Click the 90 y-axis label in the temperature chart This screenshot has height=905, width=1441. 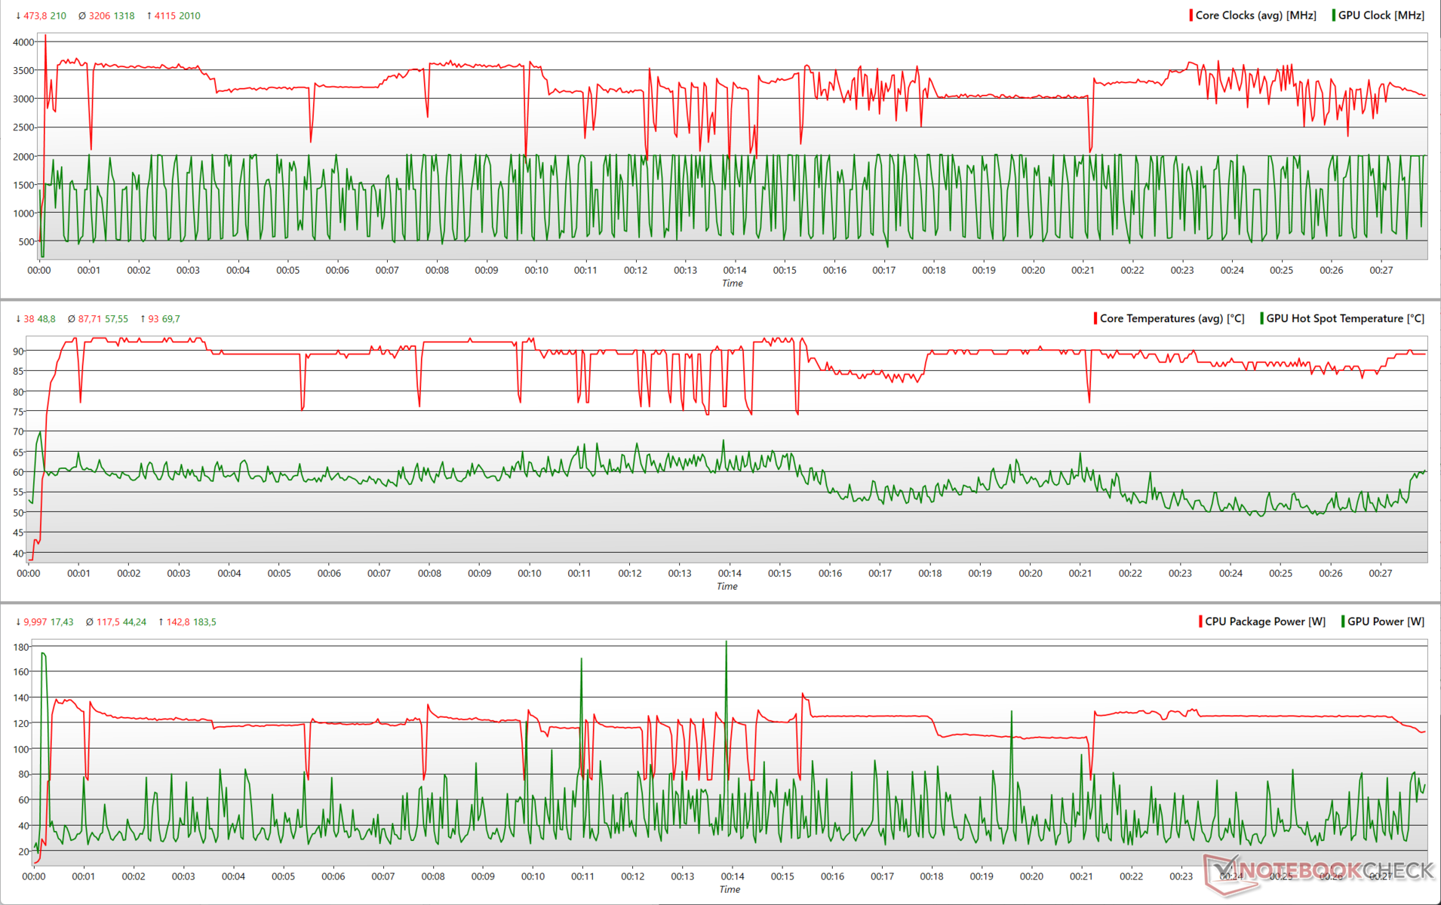point(19,351)
